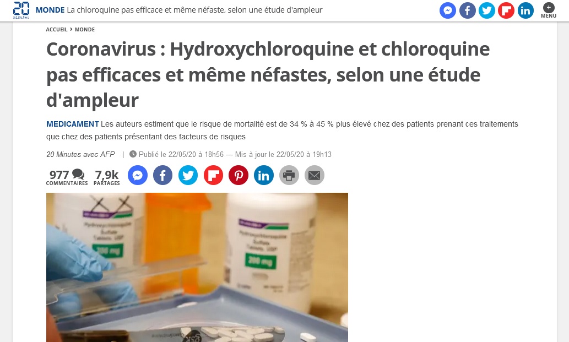Send article by email envelope icon
The height and width of the screenshot is (342, 569).
click(315, 176)
